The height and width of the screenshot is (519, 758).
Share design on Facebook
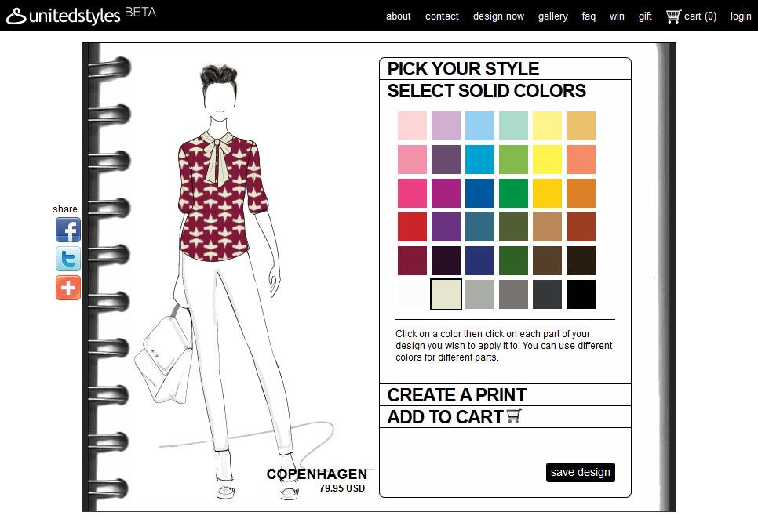point(68,230)
